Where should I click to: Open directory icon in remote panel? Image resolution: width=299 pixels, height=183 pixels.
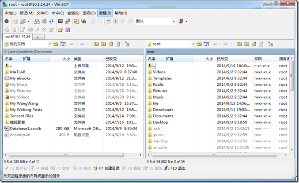click(199, 44)
